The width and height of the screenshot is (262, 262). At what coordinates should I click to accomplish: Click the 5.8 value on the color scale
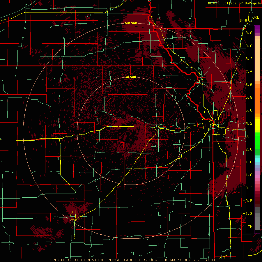pos(249,98)
